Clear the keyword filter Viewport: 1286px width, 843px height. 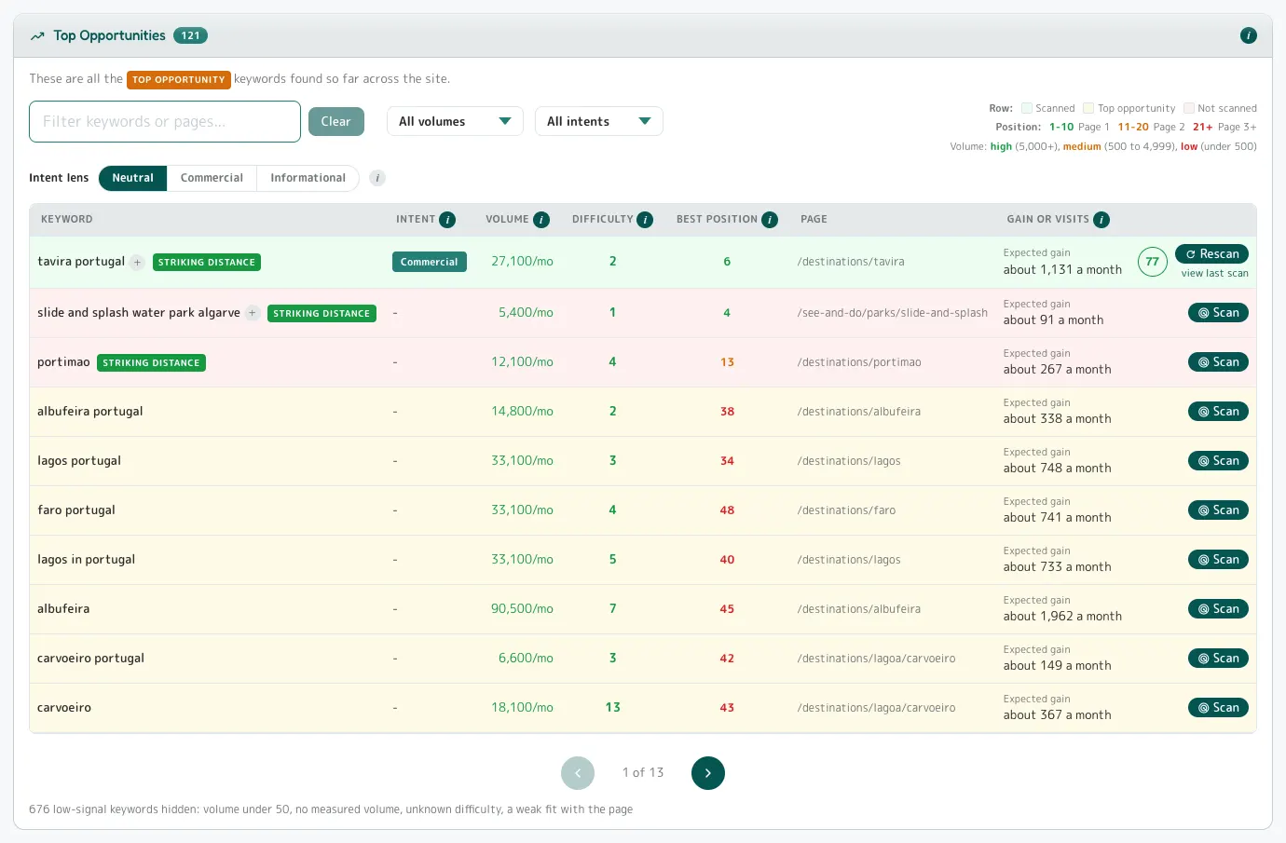[336, 121]
